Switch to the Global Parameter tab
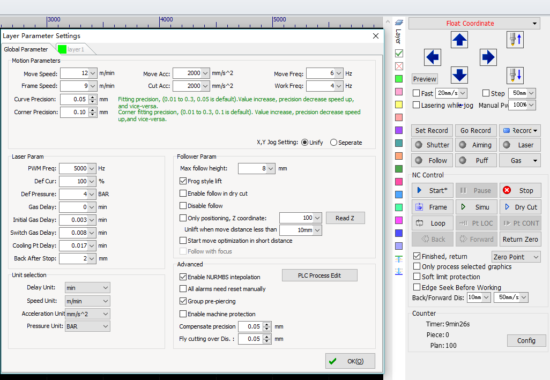The width and height of the screenshot is (550, 380). (26, 49)
